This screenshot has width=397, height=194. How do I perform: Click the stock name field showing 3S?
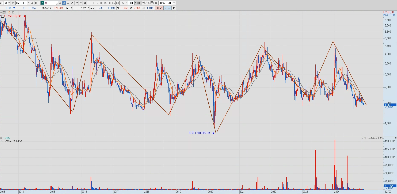(x=51, y=3)
